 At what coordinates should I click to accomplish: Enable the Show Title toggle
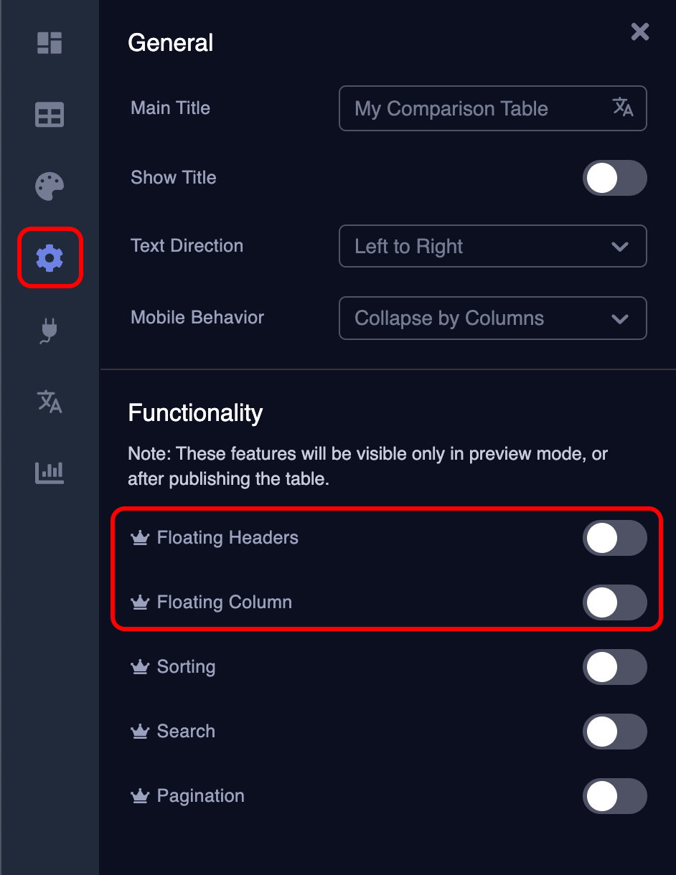tap(615, 178)
